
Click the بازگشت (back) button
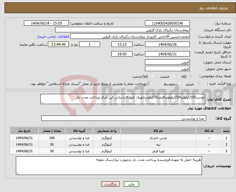click(111, 184)
